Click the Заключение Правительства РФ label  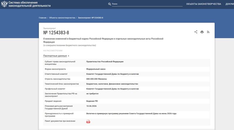pos(61,95)
